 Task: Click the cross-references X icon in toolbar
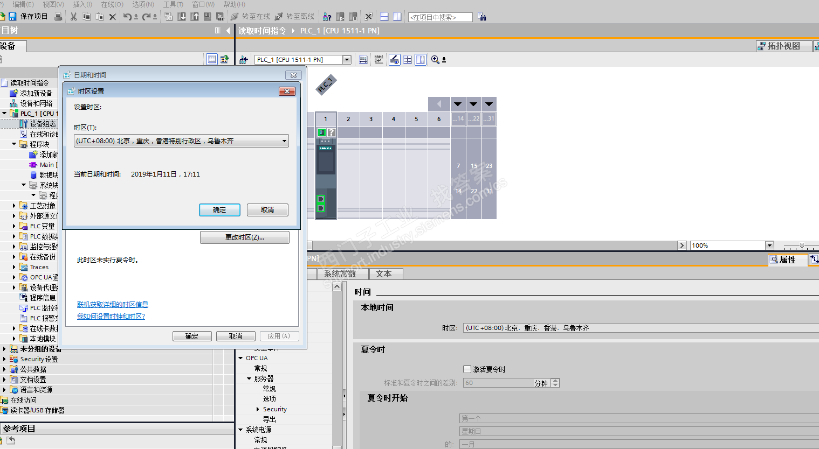(368, 17)
